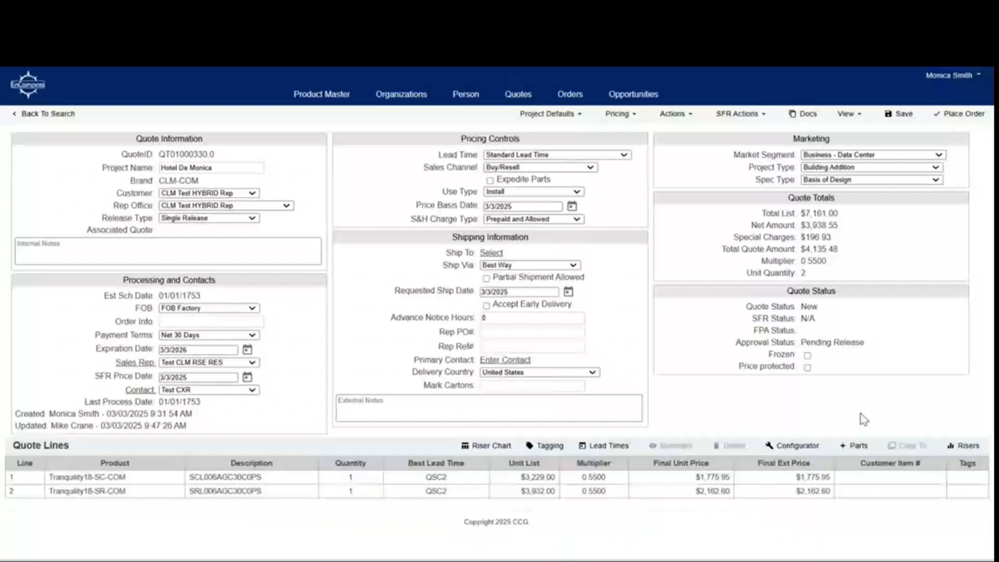
Task: Switch to the Orders menu
Action: pyautogui.click(x=570, y=94)
